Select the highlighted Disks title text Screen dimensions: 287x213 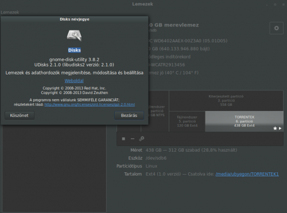point(75,50)
